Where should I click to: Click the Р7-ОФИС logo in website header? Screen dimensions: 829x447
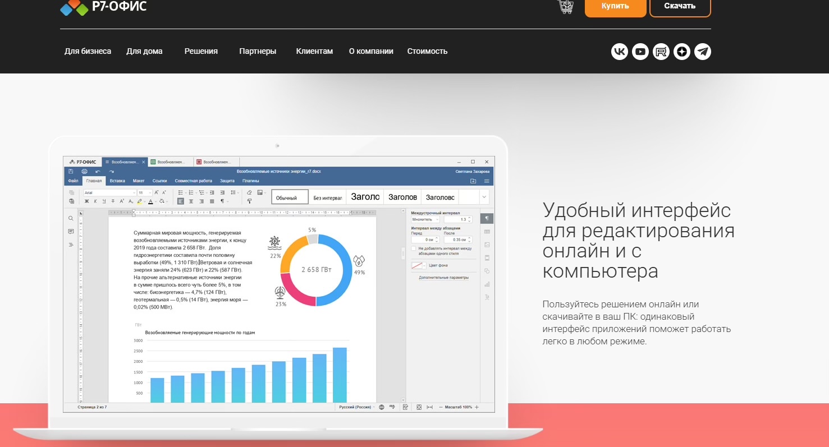103,7
